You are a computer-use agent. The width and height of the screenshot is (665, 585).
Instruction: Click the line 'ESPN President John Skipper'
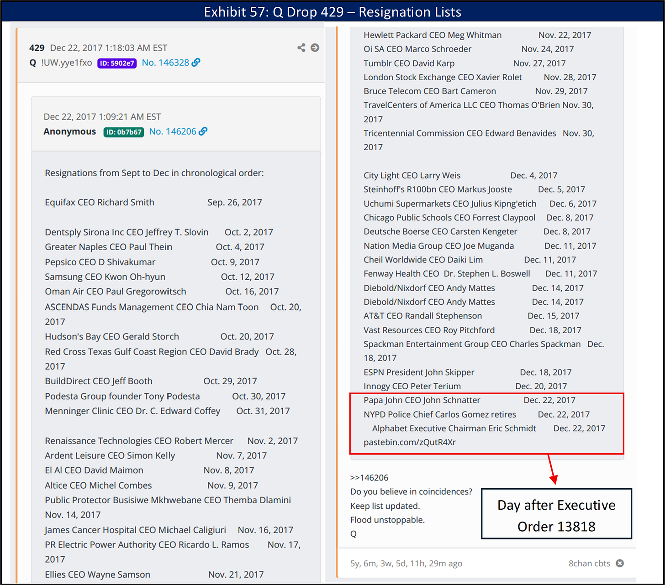[x=419, y=372]
